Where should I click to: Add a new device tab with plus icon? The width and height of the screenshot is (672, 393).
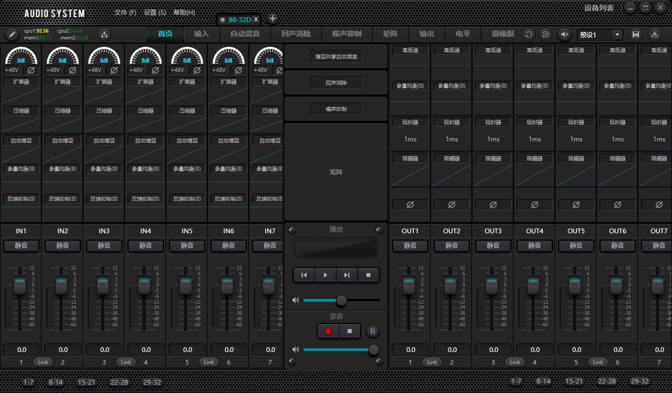coord(272,19)
